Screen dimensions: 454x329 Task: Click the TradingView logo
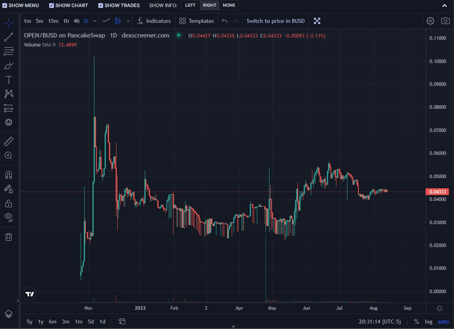[30, 294]
